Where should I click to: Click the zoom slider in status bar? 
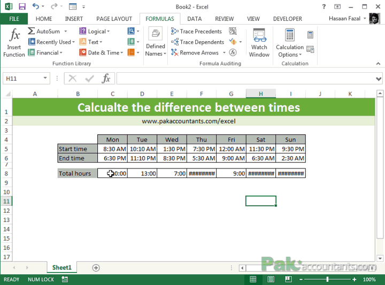(327, 280)
